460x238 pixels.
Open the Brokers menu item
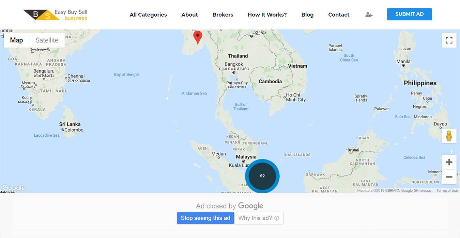[223, 15]
